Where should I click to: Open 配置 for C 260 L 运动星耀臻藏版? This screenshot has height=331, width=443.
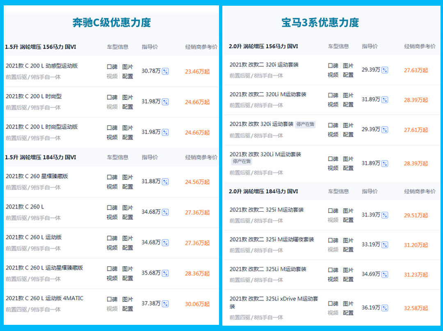[x=128, y=278]
